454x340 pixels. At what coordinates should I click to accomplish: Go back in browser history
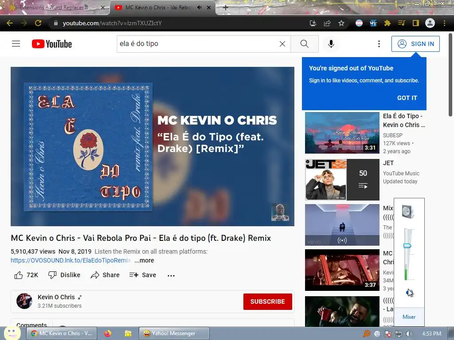coord(10,23)
